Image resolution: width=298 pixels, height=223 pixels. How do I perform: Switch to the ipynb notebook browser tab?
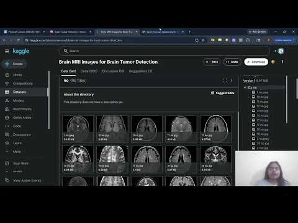[x=163, y=32]
